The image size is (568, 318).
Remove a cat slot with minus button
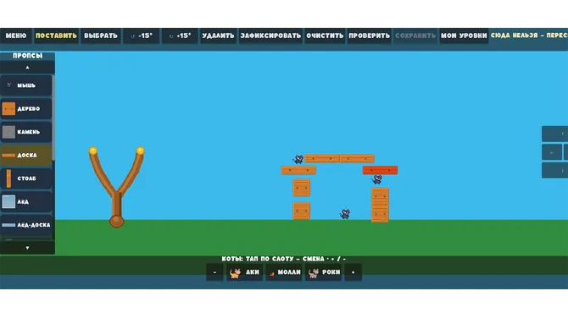pos(214,272)
